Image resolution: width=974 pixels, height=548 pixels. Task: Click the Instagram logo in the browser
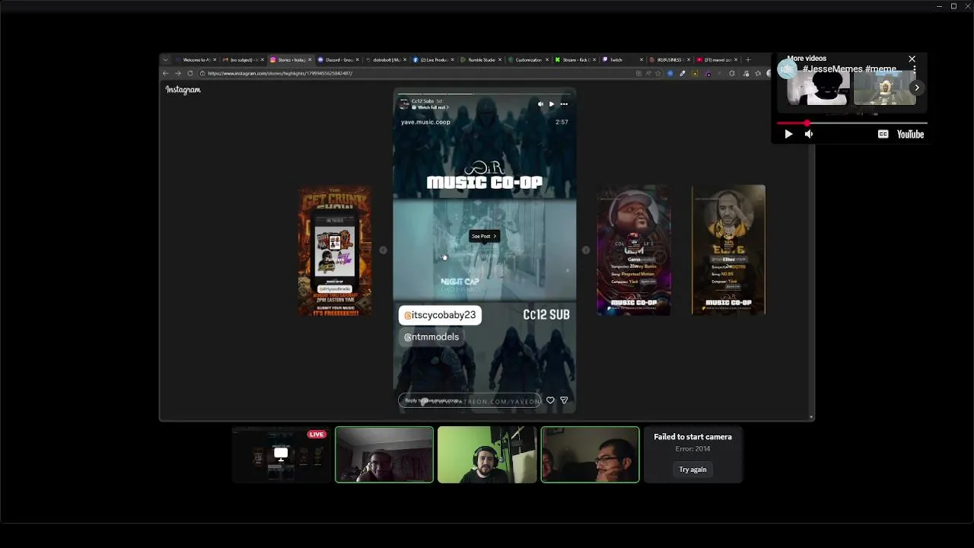point(183,90)
